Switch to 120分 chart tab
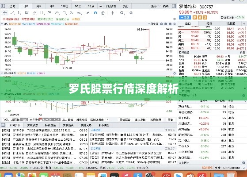This screenshot has width=247, height=177. point(65,6)
